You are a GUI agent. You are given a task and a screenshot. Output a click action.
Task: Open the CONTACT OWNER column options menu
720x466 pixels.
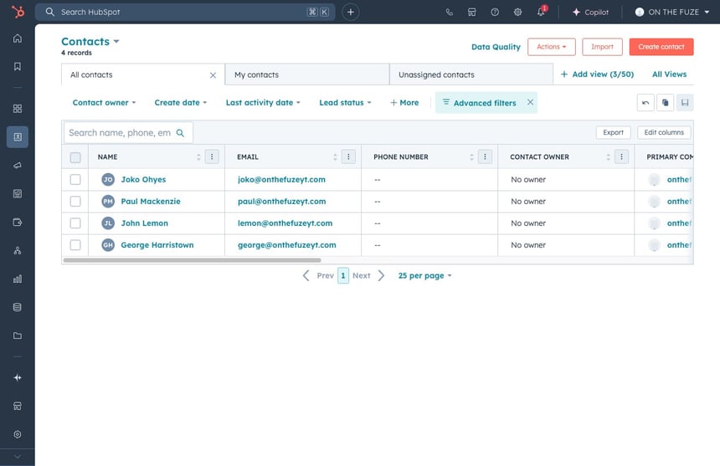(x=621, y=156)
